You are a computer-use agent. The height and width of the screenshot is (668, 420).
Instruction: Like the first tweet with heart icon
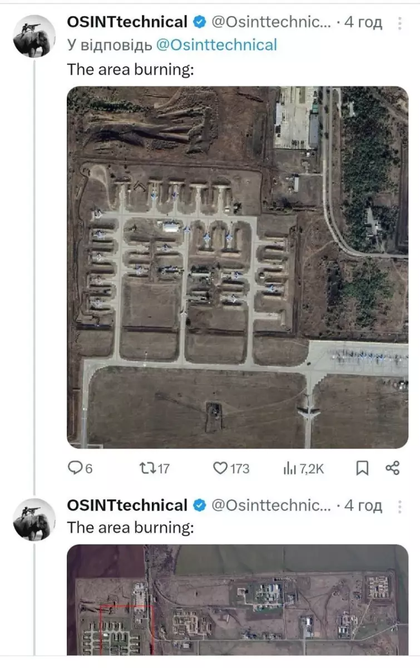click(x=231, y=469)
